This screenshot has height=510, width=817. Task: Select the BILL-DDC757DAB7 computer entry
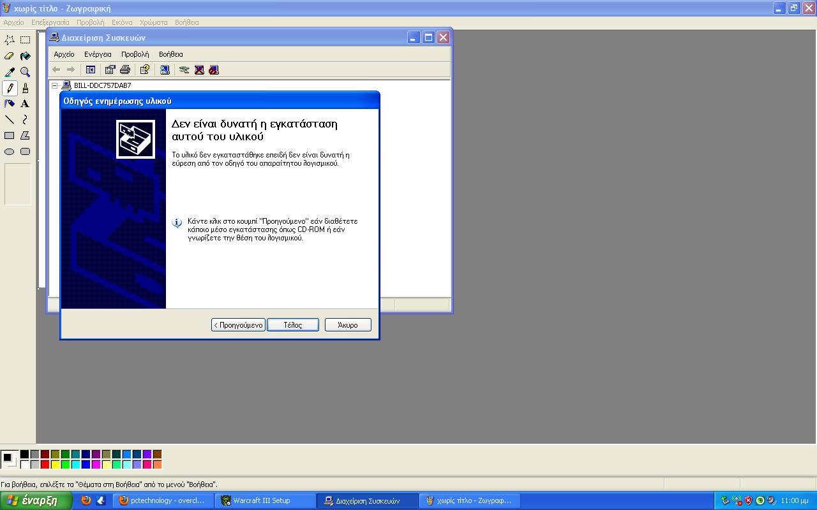pos(102,85)
